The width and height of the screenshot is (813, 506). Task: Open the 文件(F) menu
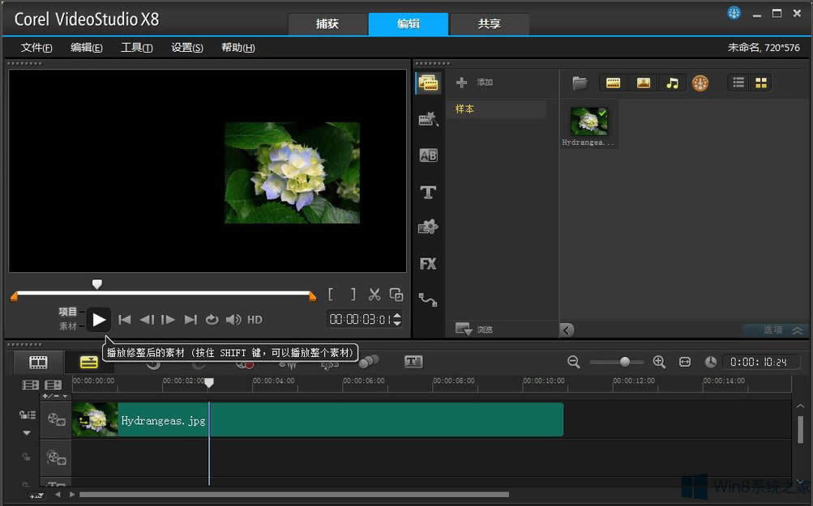click(x=36, y=48)
